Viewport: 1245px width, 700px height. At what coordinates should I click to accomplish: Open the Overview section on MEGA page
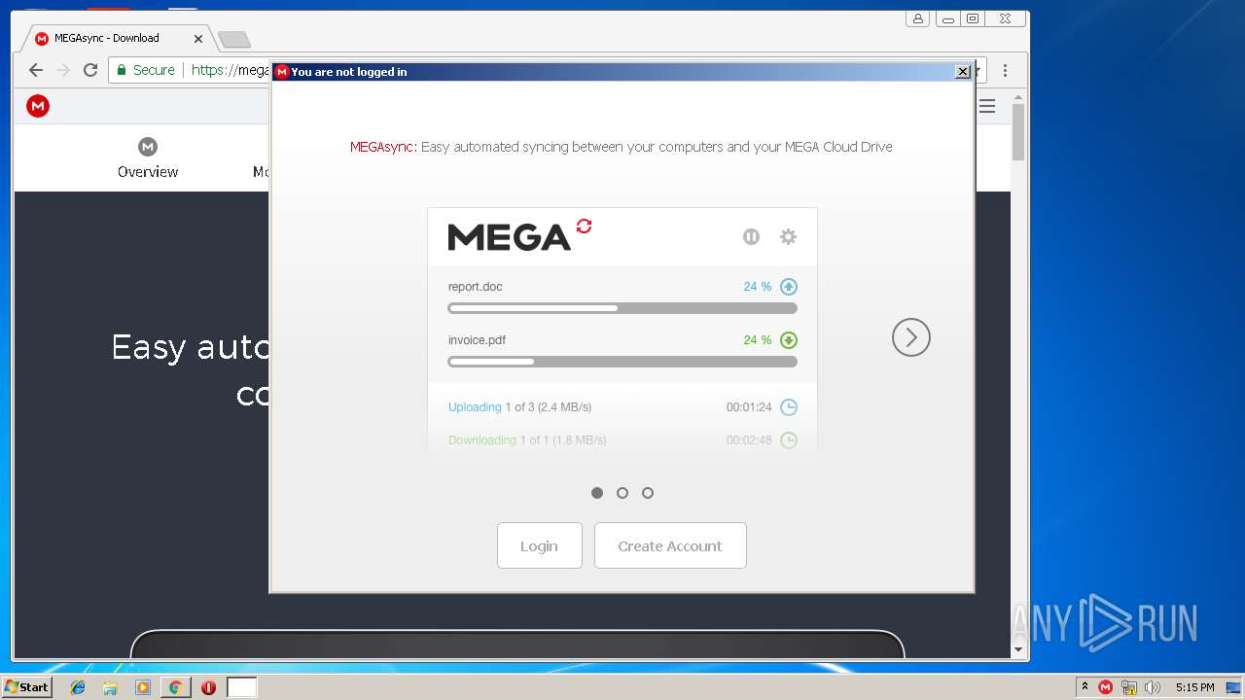tap(148, 158)
